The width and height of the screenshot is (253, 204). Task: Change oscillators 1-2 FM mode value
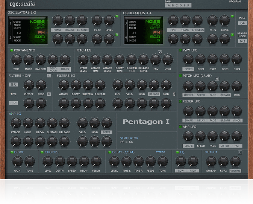(x=41, y=32)
